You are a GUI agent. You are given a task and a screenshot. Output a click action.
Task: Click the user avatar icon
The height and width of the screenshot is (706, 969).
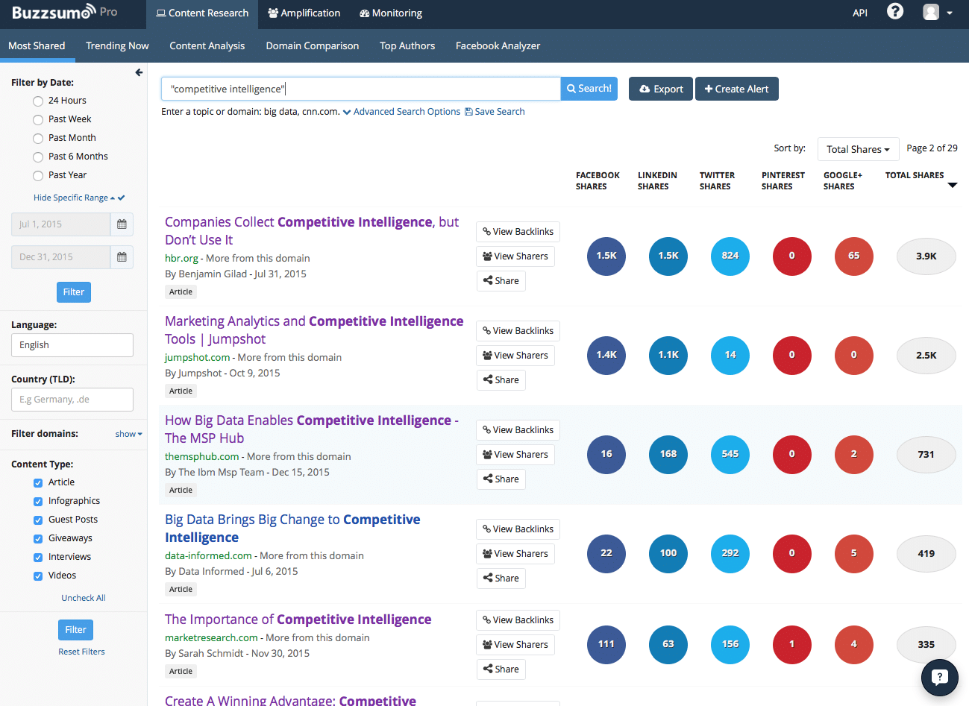click(x=931, y=12)
